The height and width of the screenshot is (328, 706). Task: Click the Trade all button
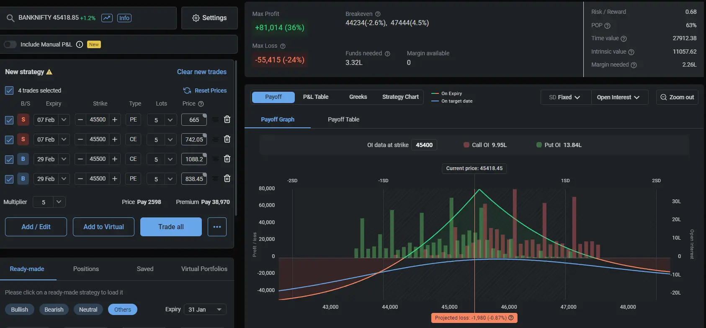pyautogui.click(x=171, y=227)
